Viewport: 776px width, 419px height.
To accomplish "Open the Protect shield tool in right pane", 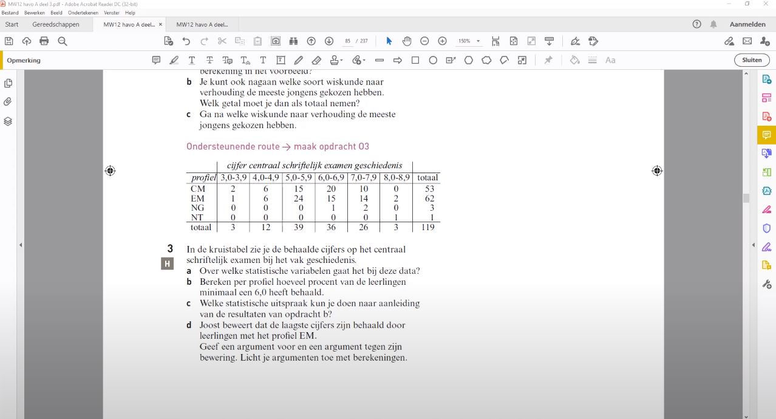I will click(766, 228).
